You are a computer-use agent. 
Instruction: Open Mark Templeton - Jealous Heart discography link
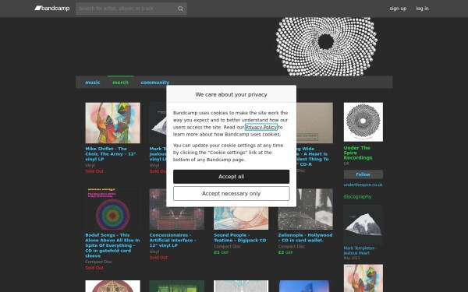pyautogui.click(x=360, y=250)
